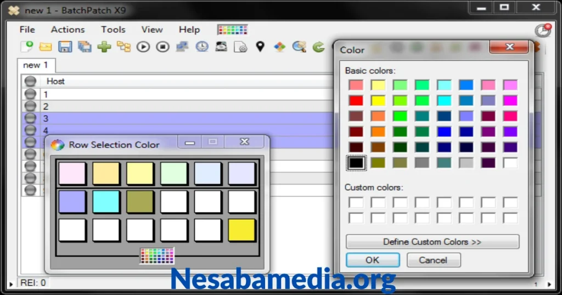Viewport: 562px width, 295px height.
Task: Choose olive Row Selection swatch
Action: 140,202
